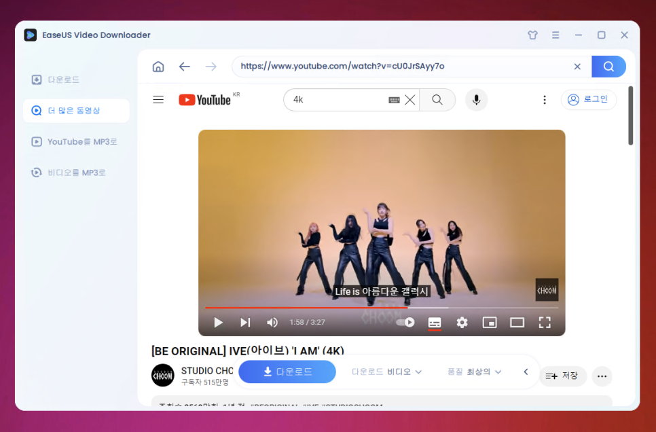This screenshot has width=656, height=432.
Task: Click the YouTube magnifier search button
Action: tap(437, 100)
